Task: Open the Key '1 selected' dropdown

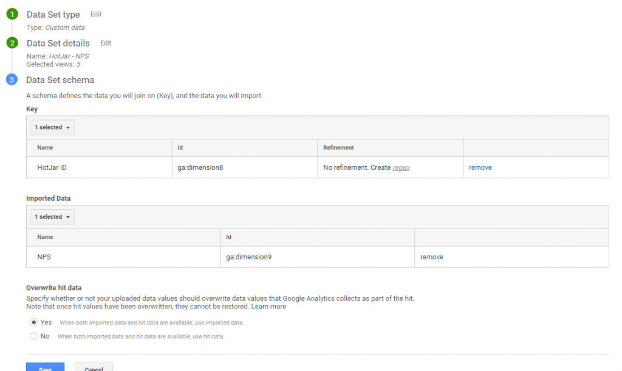Action: click(x=52, y=127)
